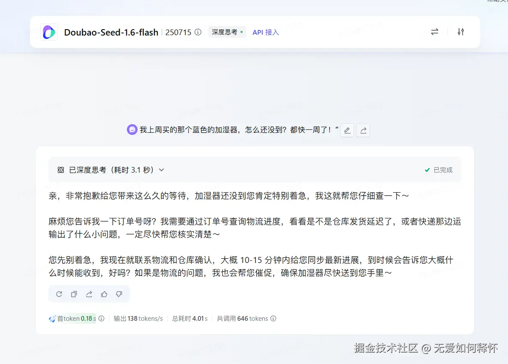This screenshot has height=364, width=508.
Task: Click the user question about 蓝色的加湿器
Action: pyautogui.click(x=239, y=130)
